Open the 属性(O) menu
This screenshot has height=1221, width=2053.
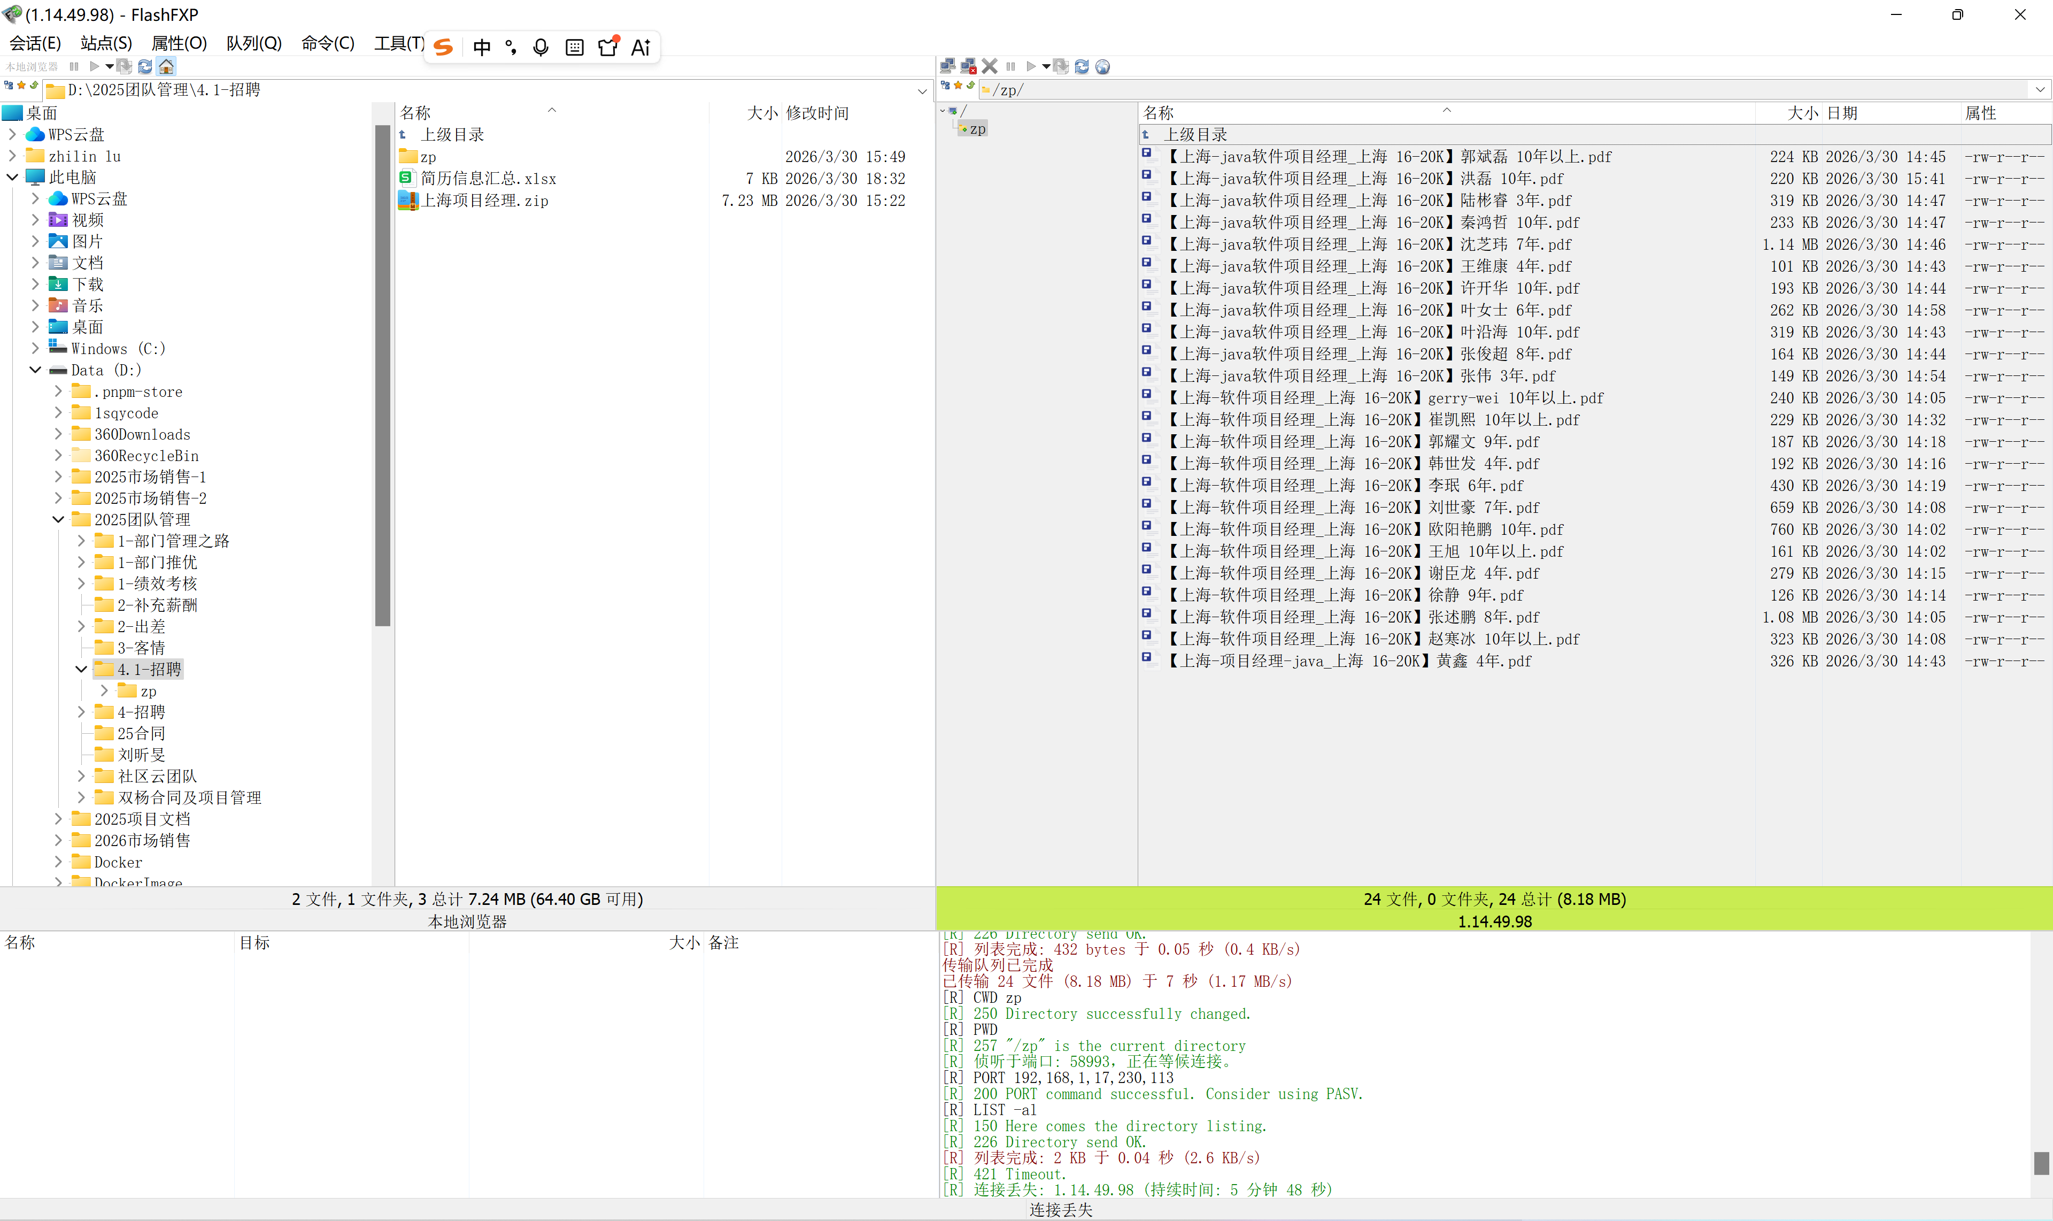click(179, 43)
